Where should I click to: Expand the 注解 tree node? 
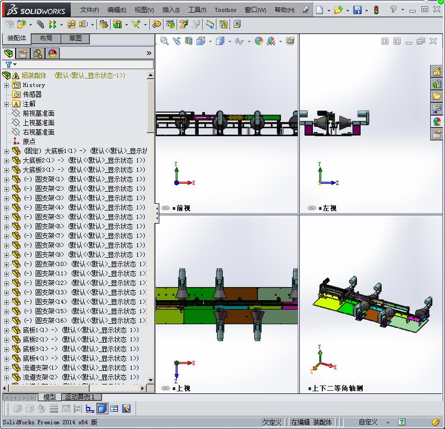pos(6,104)
